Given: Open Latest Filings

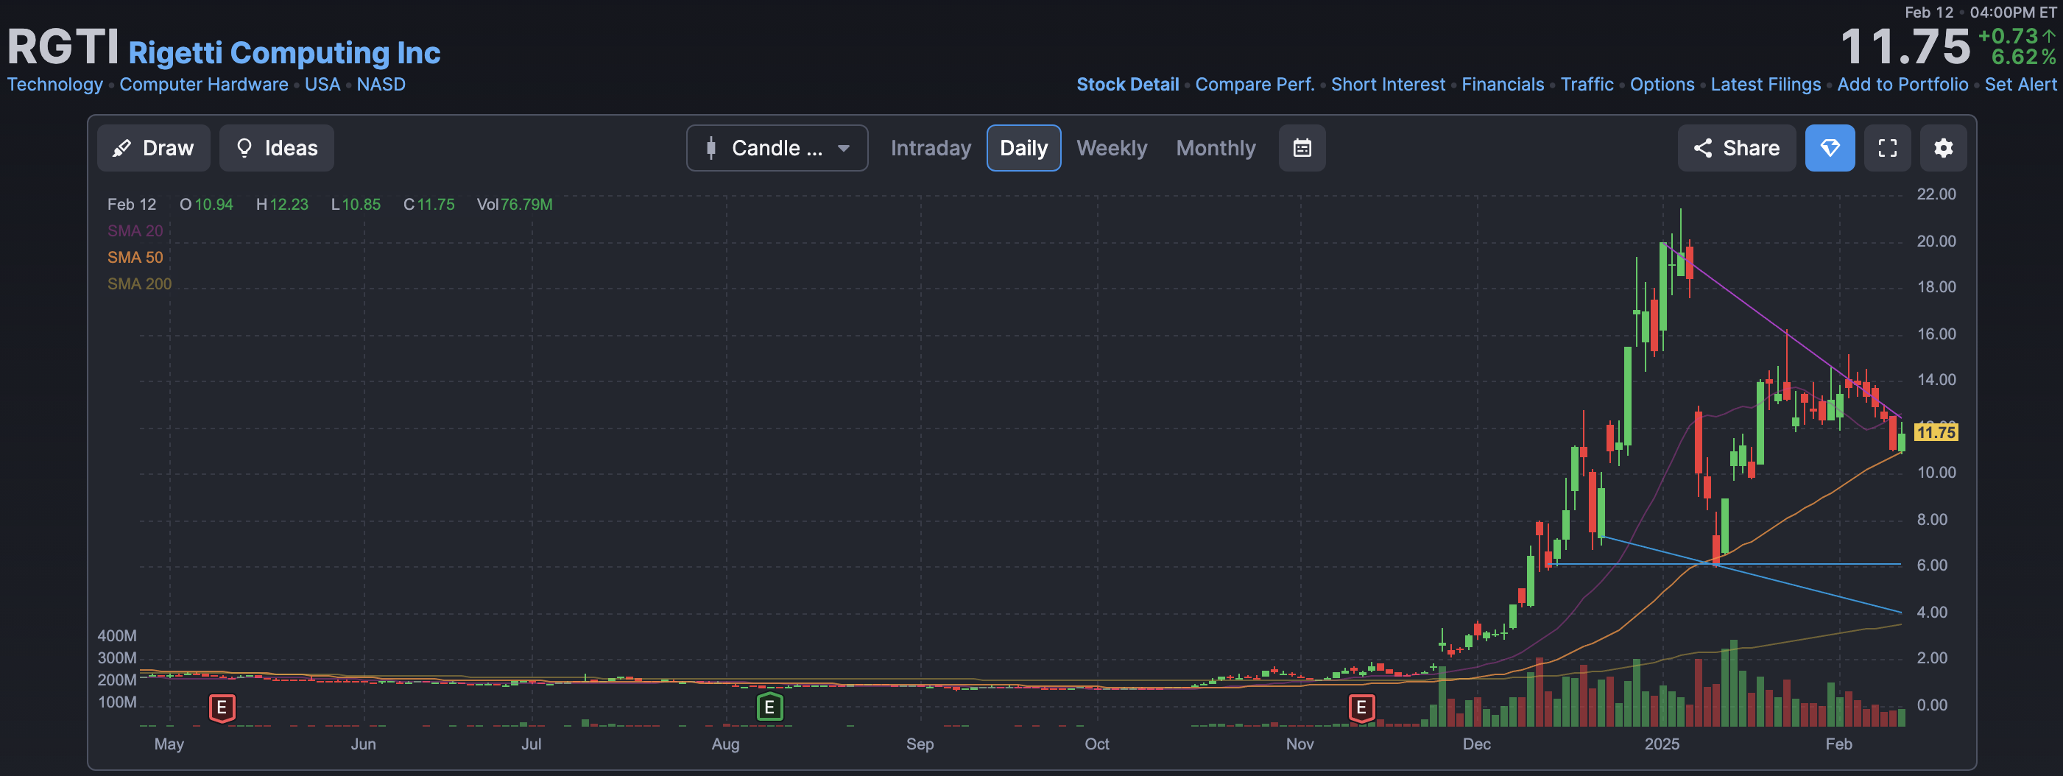Looking at the screenshot, I should [1766, 85].
